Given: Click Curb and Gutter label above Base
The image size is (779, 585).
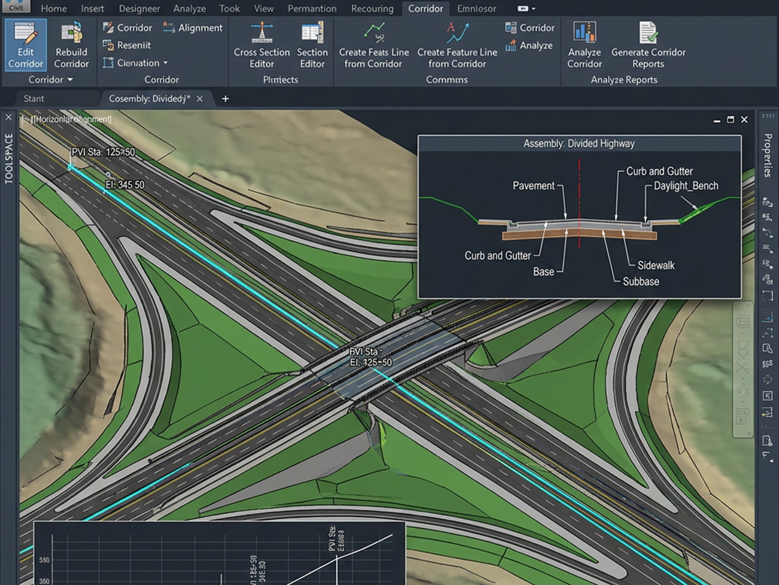Looking at the screenshot, I should 498,255.
